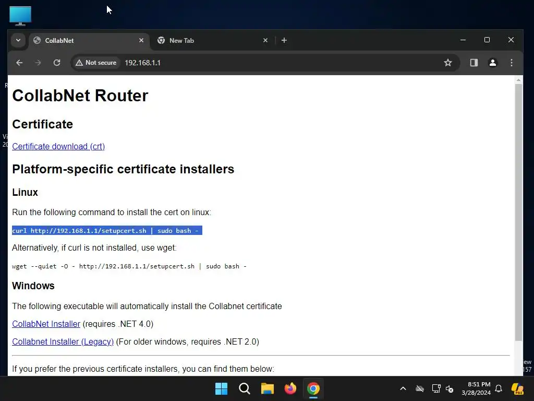Click the forward navigation arrow
Screen dimensions: 534x401
click(x=38, y=63)
